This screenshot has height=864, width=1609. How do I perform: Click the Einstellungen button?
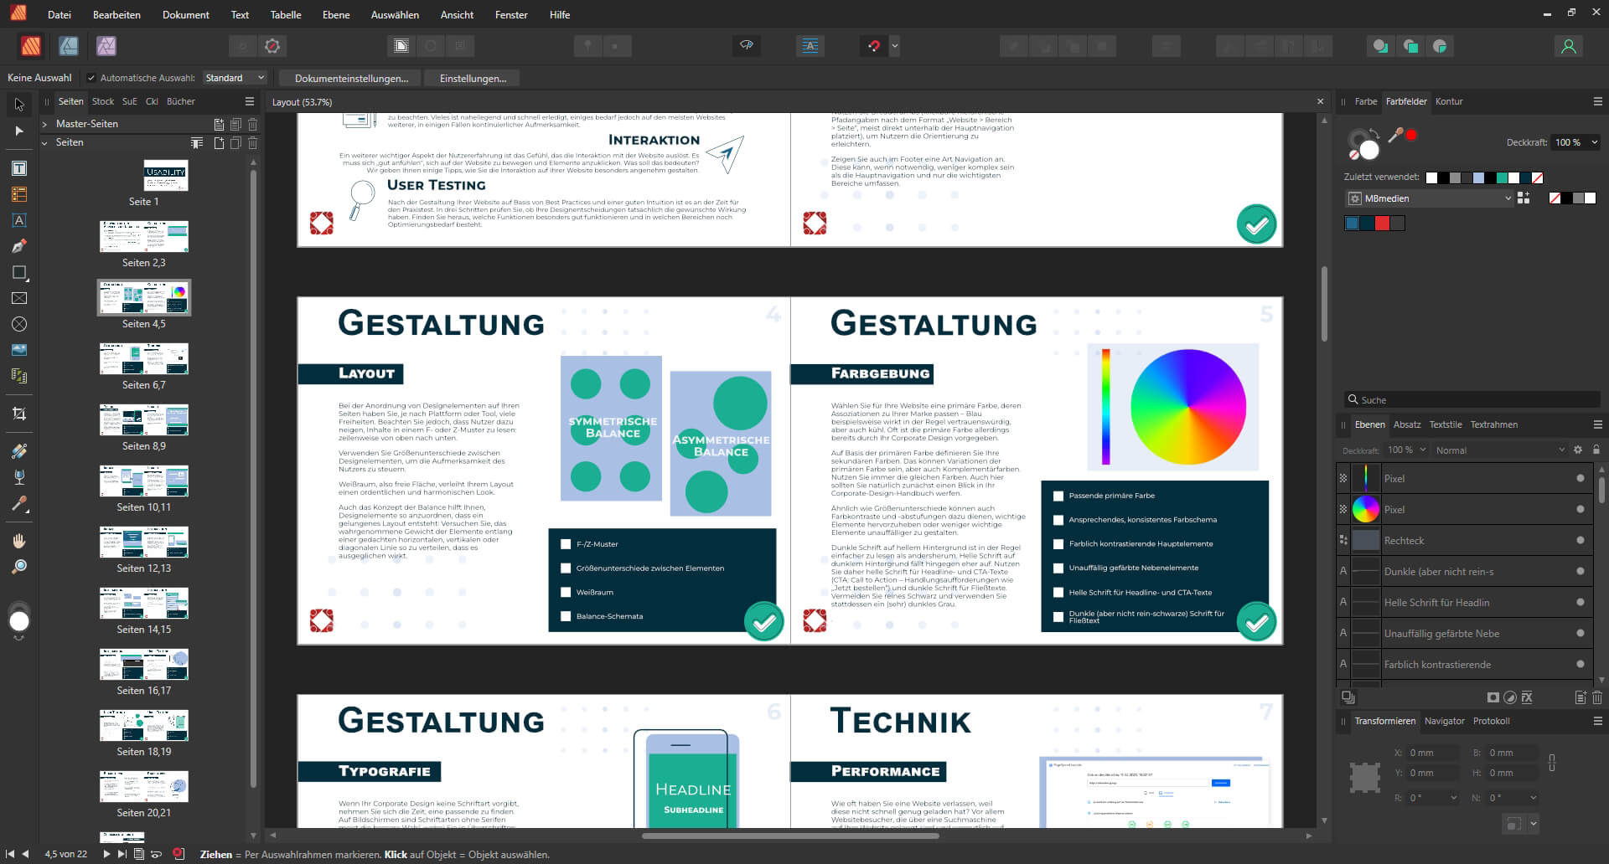473,79
